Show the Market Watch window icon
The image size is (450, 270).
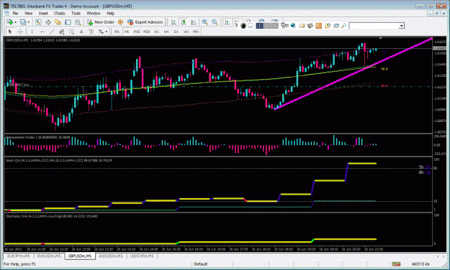click(38, 22)
